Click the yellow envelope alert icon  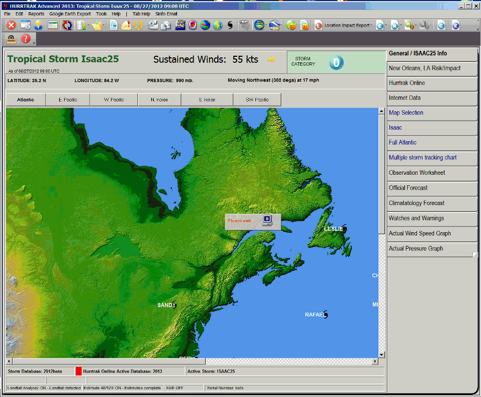[126, 25]
